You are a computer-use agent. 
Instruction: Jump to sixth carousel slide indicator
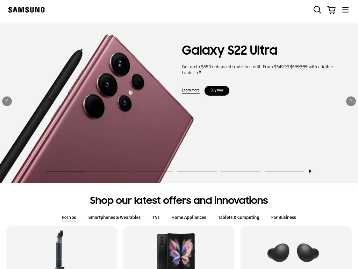[284, 171]
